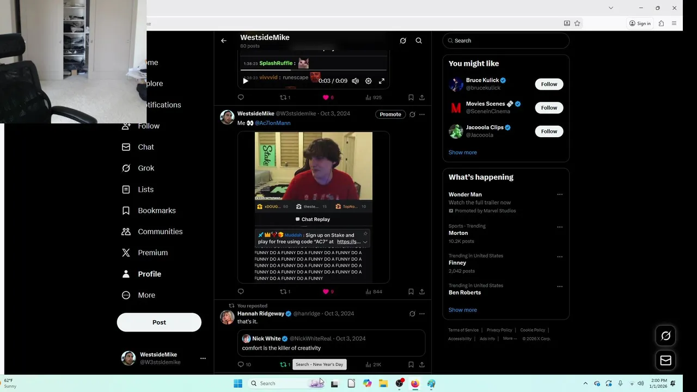Share Hannah Ridgeway's post

[422, 365]
